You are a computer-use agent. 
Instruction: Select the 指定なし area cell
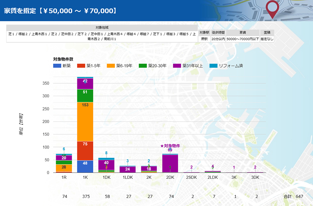point(267,39)
